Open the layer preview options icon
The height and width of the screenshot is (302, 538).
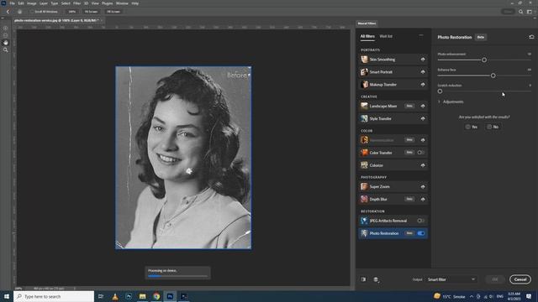tap(376, 279)
